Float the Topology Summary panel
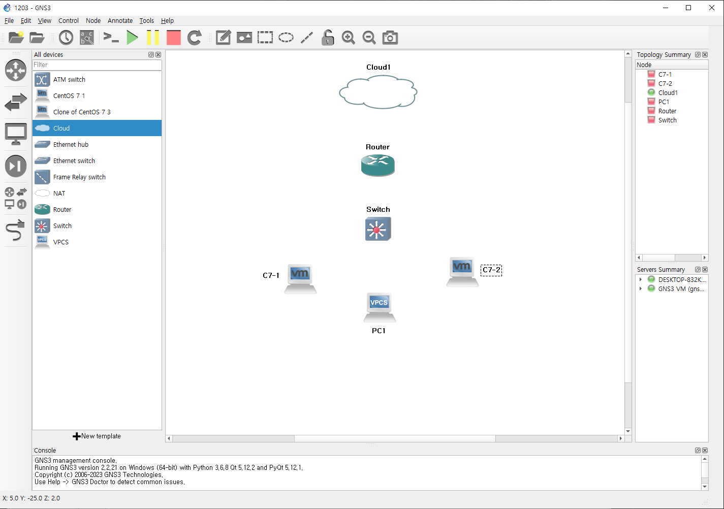The image size is (724, 509). pyautogui.click(x=698, y=55)
